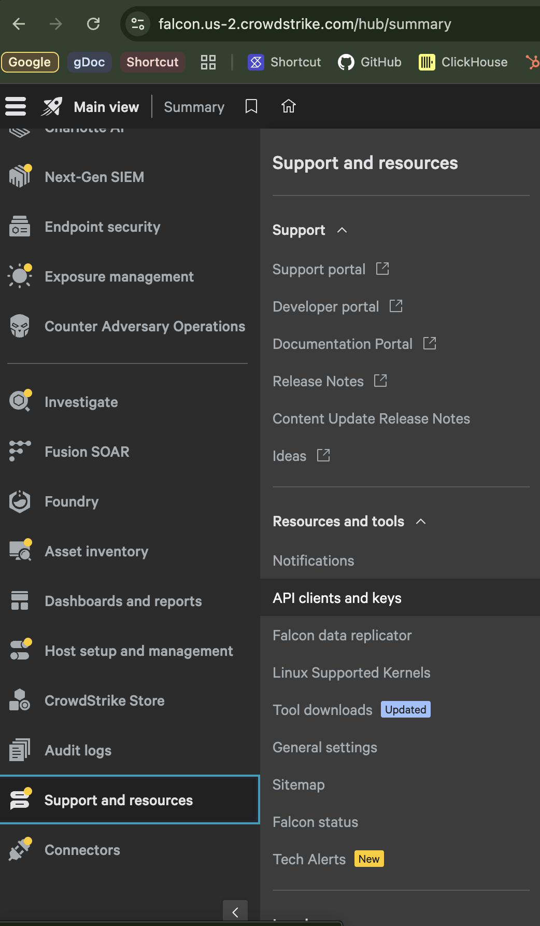Viewport: 540px width, 926px height.
Task: Collapse the sidebar with the left arrow
Action: click(x=235, y=912)
